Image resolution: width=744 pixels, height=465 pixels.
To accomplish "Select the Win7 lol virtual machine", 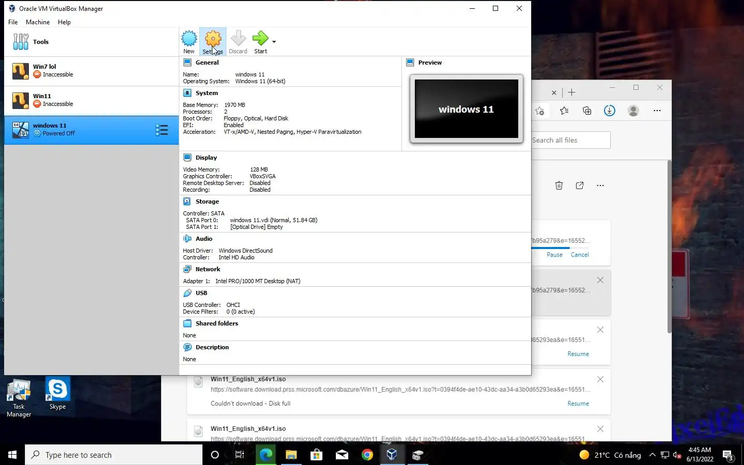I will [x=91, y=71].
